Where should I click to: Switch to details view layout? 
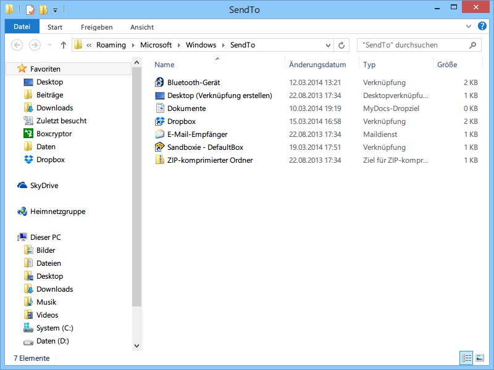(x=466, y=358)
